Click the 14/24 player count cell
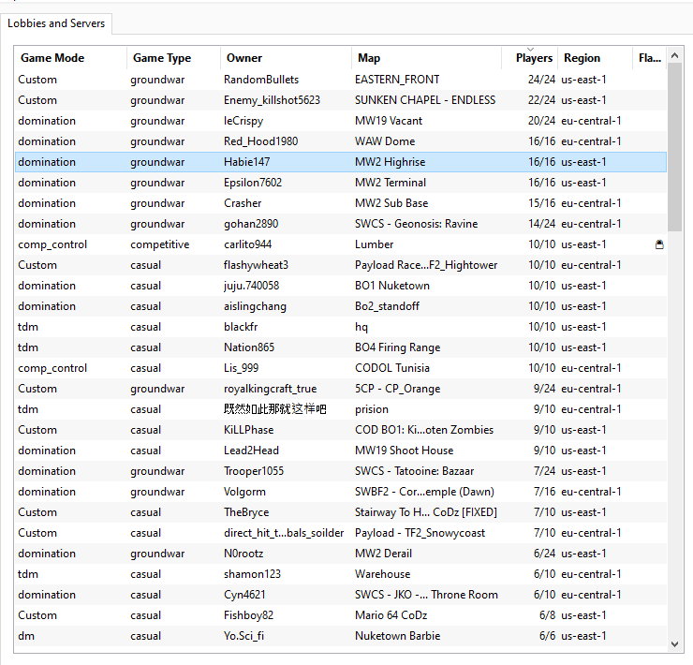The height and width of the screenshot is (665, 693). [541, 224]
